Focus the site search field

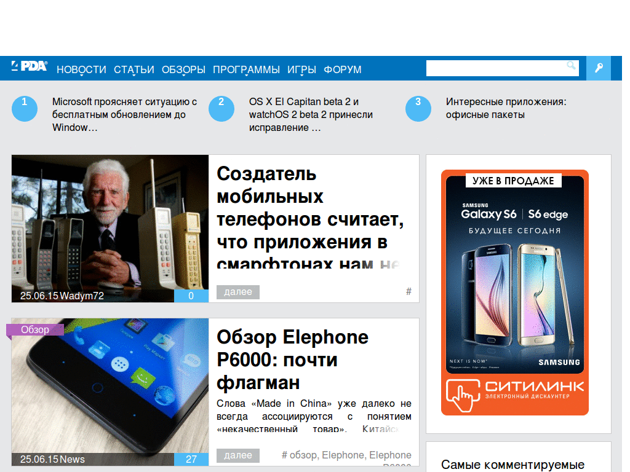click(502, 68)
